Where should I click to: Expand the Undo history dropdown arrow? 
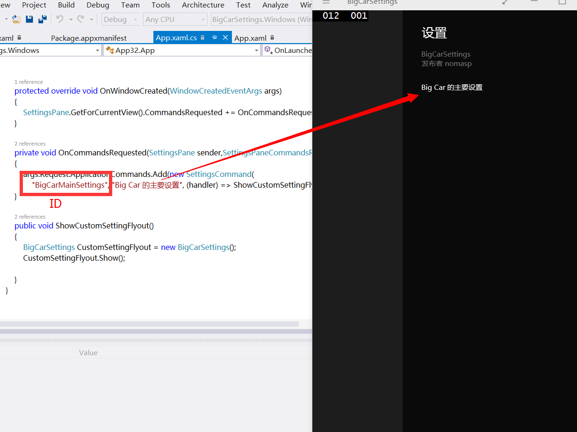click(71, 20)
